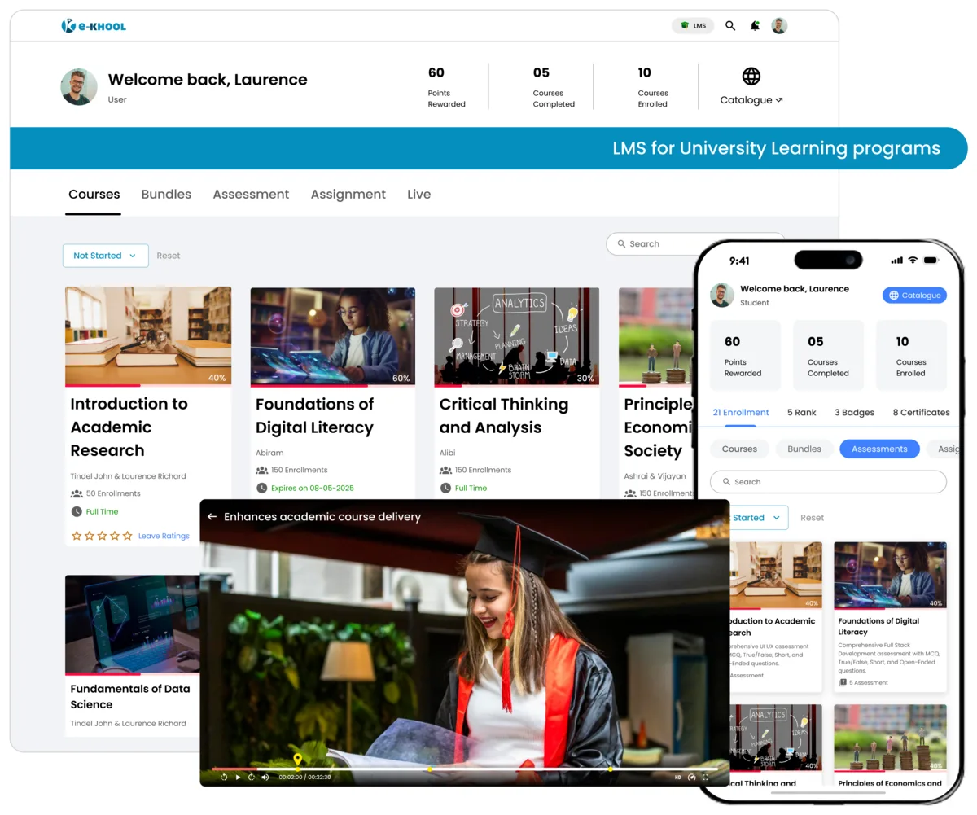The image size is (977, 815).
Task: Click Reset to clear course filters
Action: (x=168, y=255)
